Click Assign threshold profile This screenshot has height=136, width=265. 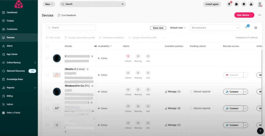[143, 38]
